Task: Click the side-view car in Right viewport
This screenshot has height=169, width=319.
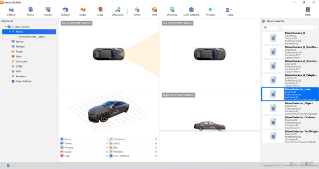Action: tap(209, 126)
